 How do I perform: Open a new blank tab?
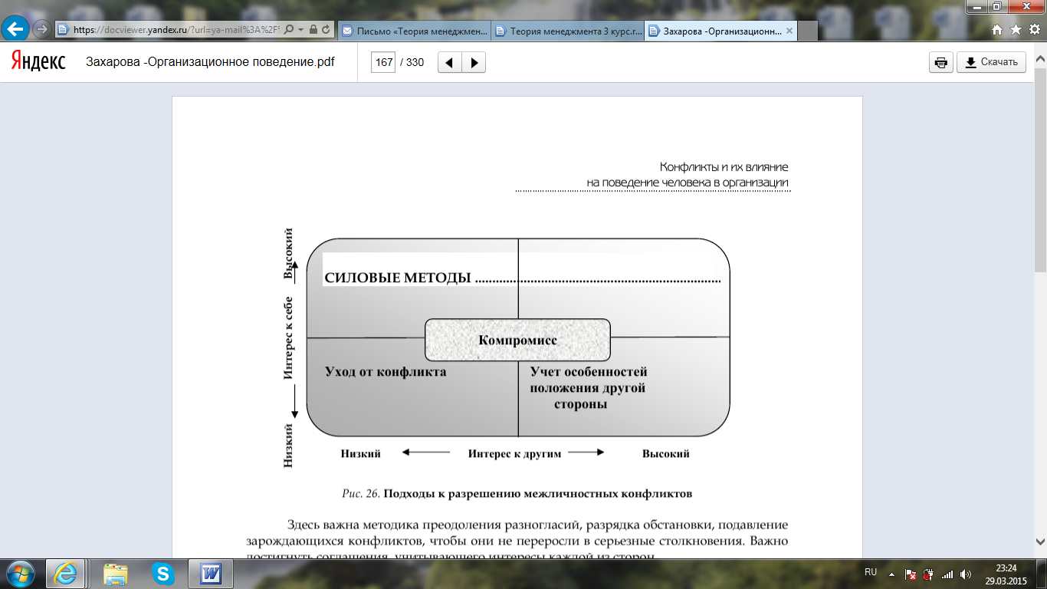808,31
